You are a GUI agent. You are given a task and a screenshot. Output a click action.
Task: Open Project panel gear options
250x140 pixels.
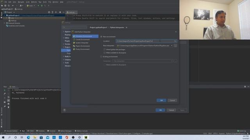[x=60, y=12]
